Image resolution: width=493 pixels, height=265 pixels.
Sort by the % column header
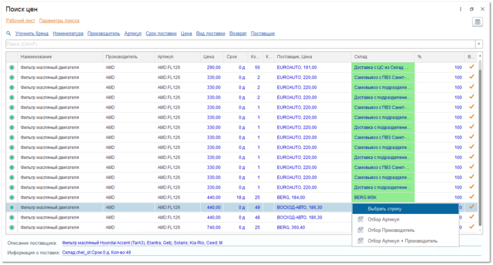click(439, 57)
